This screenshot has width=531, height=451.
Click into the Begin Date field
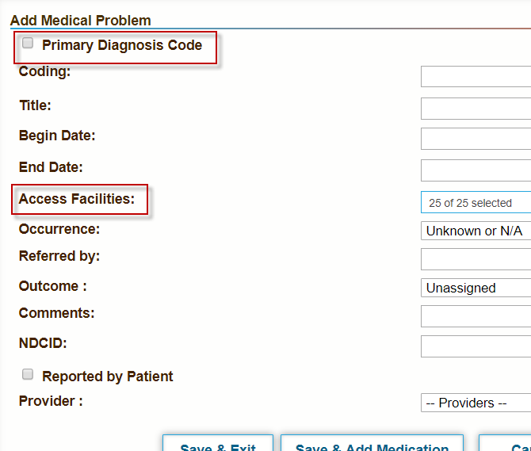(x=476, y=139)
